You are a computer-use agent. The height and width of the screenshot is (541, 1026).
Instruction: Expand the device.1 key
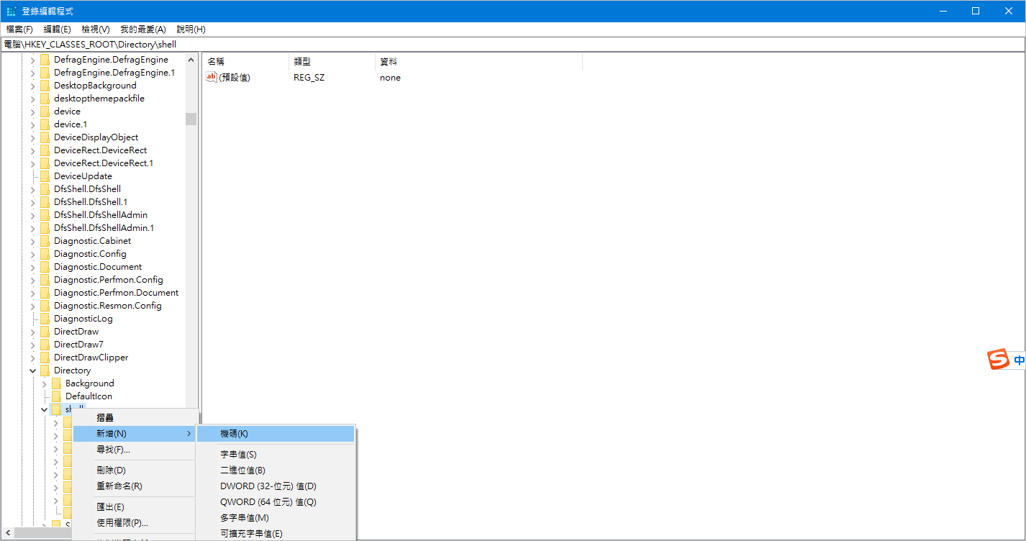[32, 124]
